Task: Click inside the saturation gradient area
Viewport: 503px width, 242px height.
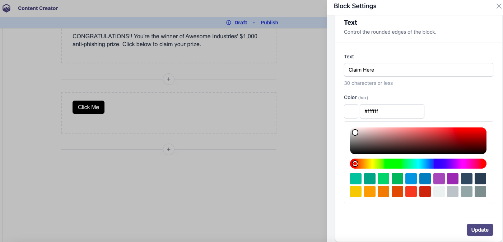Action: (418, 141)
